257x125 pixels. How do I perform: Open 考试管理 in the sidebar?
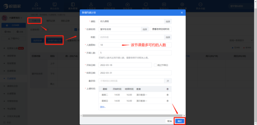coord(11,109)
